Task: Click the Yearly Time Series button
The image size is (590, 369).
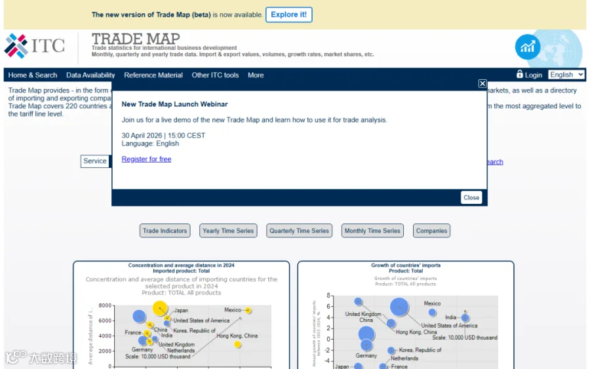Action: (228, 231)
